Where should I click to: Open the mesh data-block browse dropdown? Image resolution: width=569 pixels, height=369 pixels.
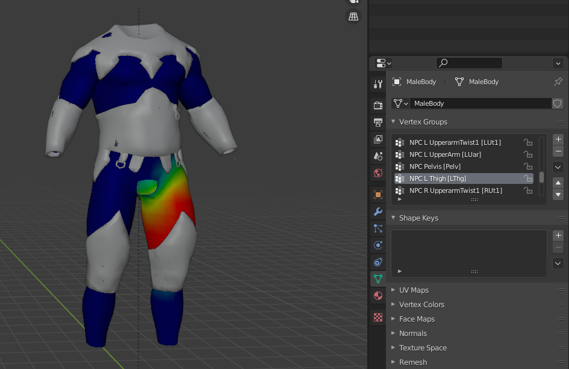(x=400, y=103)
